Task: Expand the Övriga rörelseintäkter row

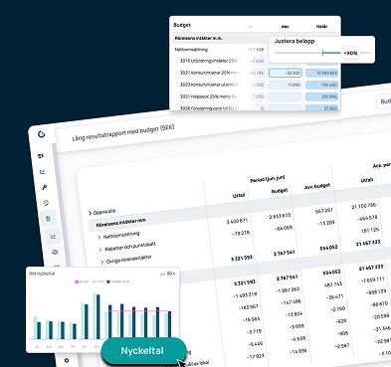Action: (x=102, y=262)
